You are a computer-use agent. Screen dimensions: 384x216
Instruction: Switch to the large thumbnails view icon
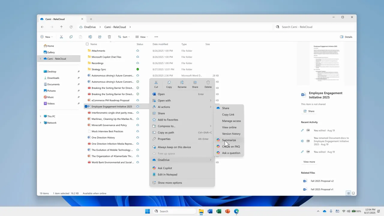coord(353,193)
